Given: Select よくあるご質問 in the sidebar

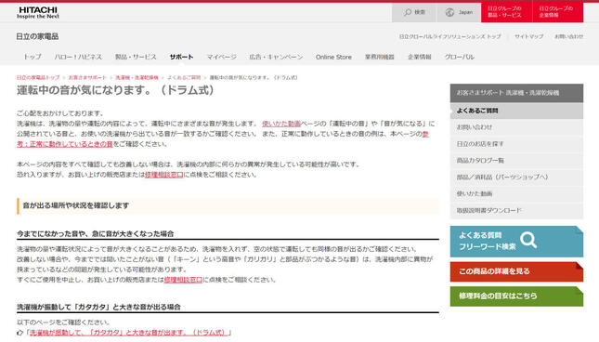Looking at the screenshot, I should (x=516, y=111).
